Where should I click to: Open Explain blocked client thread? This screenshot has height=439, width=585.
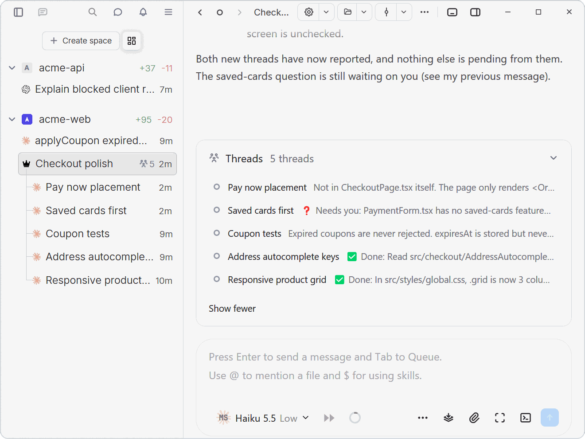pos(97,89)
